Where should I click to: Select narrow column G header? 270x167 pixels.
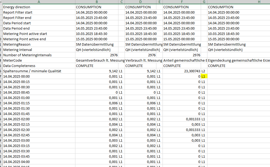[x=204, y=2]
